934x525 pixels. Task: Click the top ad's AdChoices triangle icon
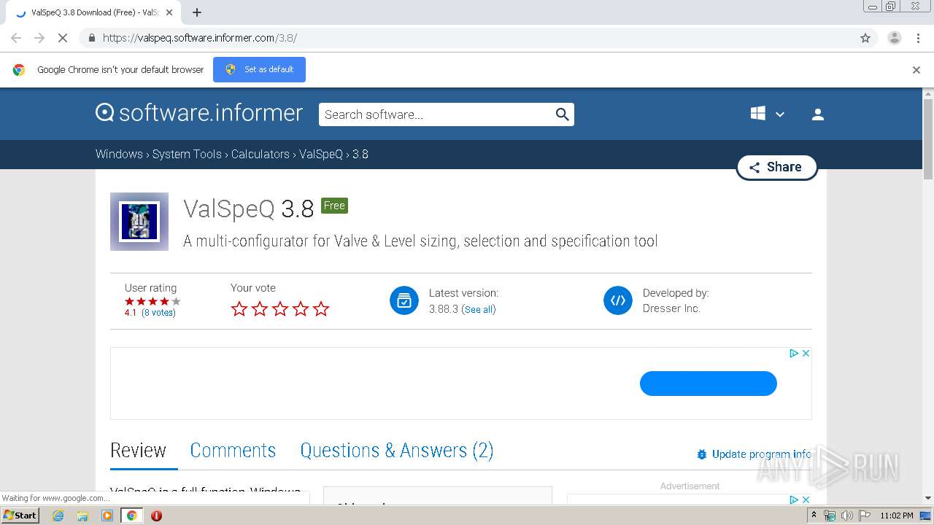click(794, 353)
